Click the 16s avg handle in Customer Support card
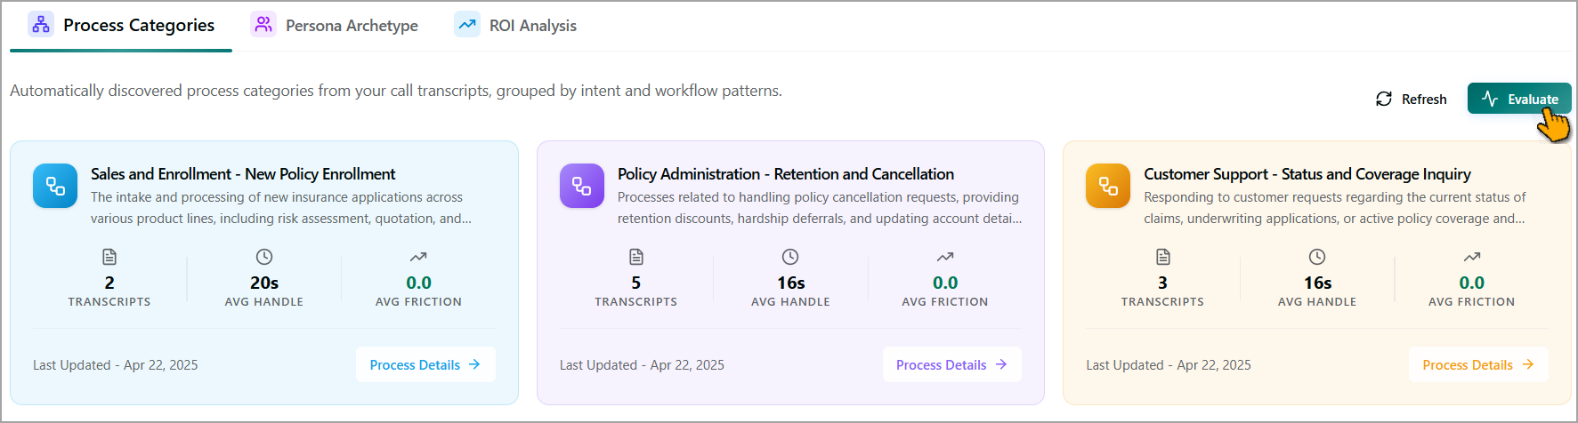The height and width of the screenshot is (423, 1578). click(x=1318, y=283)
